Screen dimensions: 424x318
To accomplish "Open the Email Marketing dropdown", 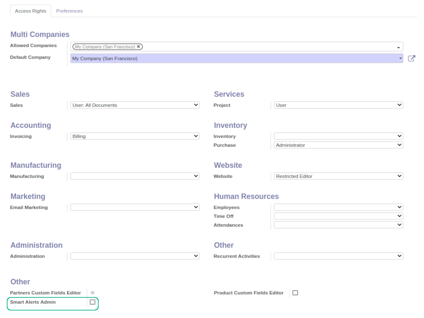I will tap(135, 207).
